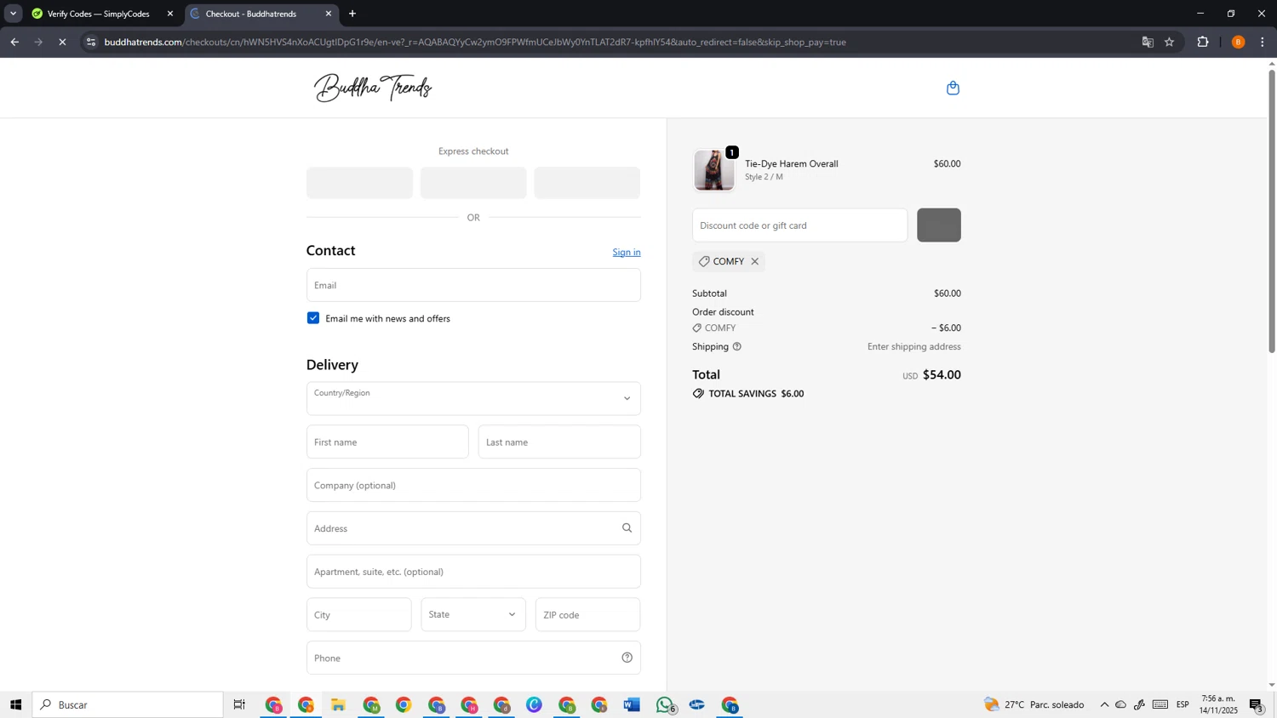The image size is (1277, 718).
Task: Open the OneDrive cloud tray icon
Action: click(x=1121, y=704)
